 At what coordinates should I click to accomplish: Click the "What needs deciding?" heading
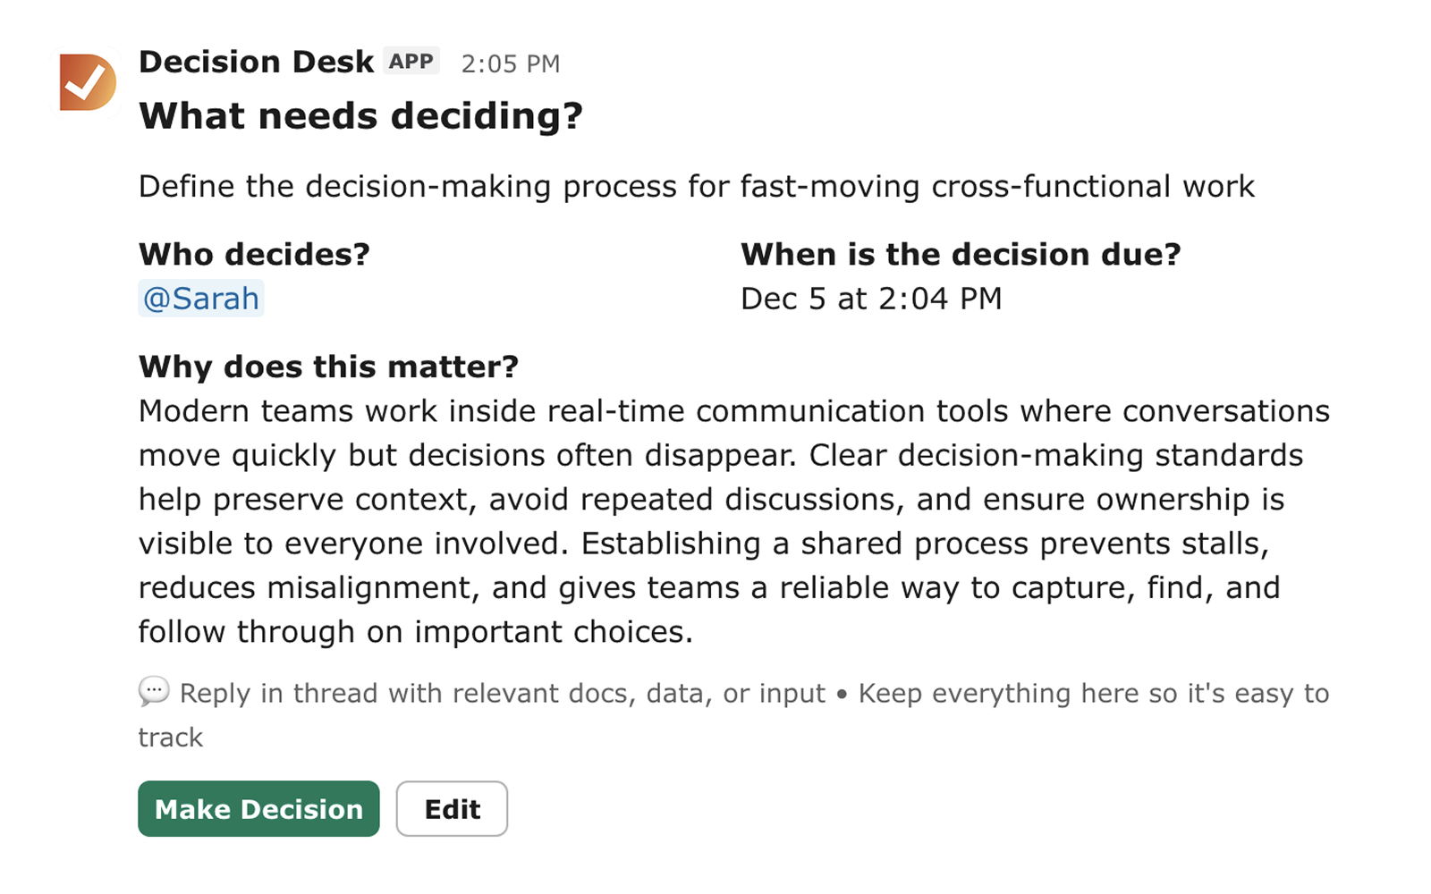[x=360, y=116]
